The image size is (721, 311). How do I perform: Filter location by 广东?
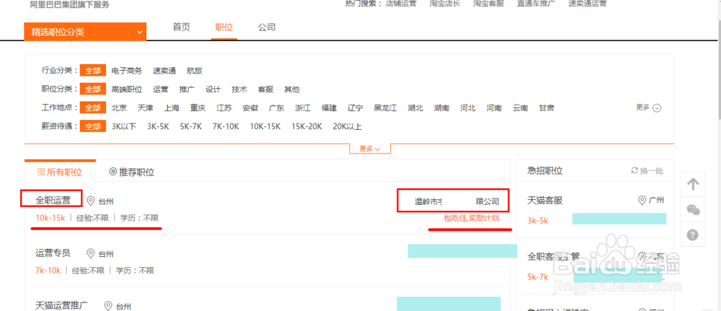click(276, 108)
